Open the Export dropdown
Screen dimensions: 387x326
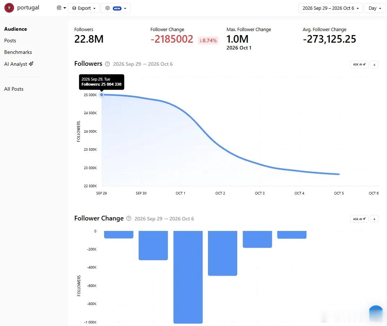tap(84, 8)
